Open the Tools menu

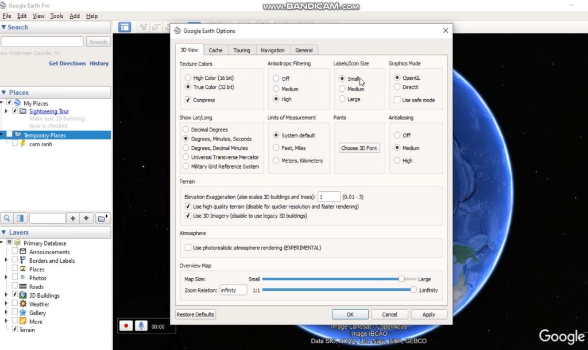coord(57,16)
